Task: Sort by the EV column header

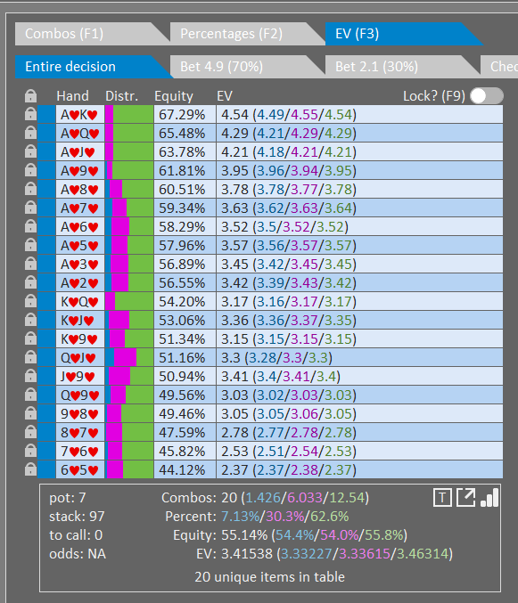Action: (225, 96)
